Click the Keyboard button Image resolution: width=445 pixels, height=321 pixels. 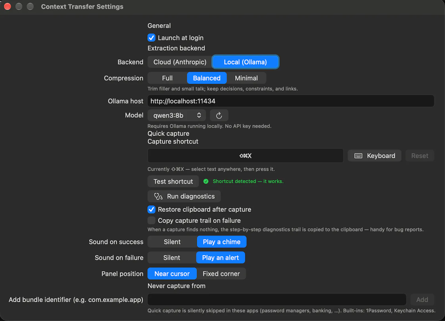[x=374, y=156]
